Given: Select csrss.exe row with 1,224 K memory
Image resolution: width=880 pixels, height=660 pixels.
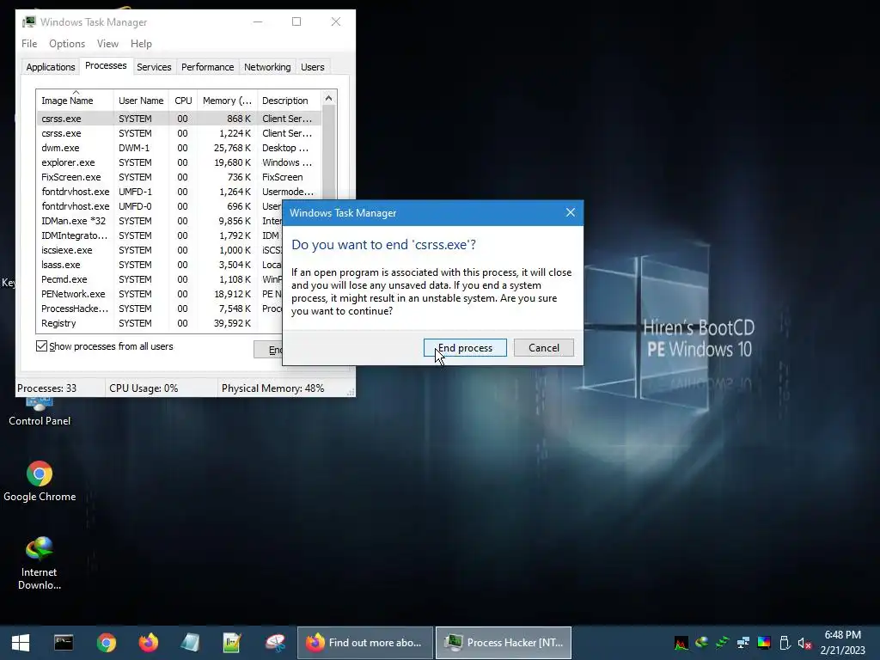Looking at the screenshot, I should click(179, 133).
